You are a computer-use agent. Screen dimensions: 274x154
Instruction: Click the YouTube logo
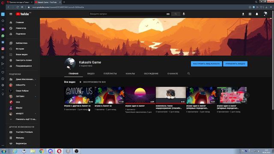tap(22, 14)
